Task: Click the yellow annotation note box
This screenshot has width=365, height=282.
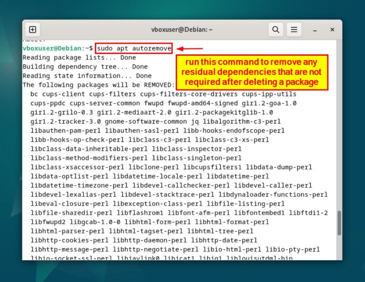Action: 252,72
